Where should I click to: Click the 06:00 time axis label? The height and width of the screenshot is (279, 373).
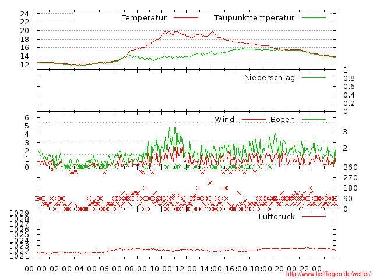pos(111,269)
